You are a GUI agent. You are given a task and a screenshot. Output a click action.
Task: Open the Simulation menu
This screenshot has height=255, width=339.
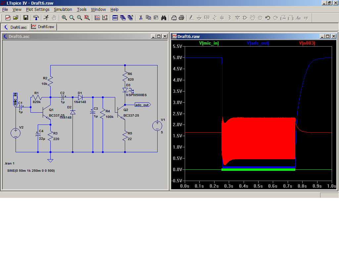[x=63, y=10]
